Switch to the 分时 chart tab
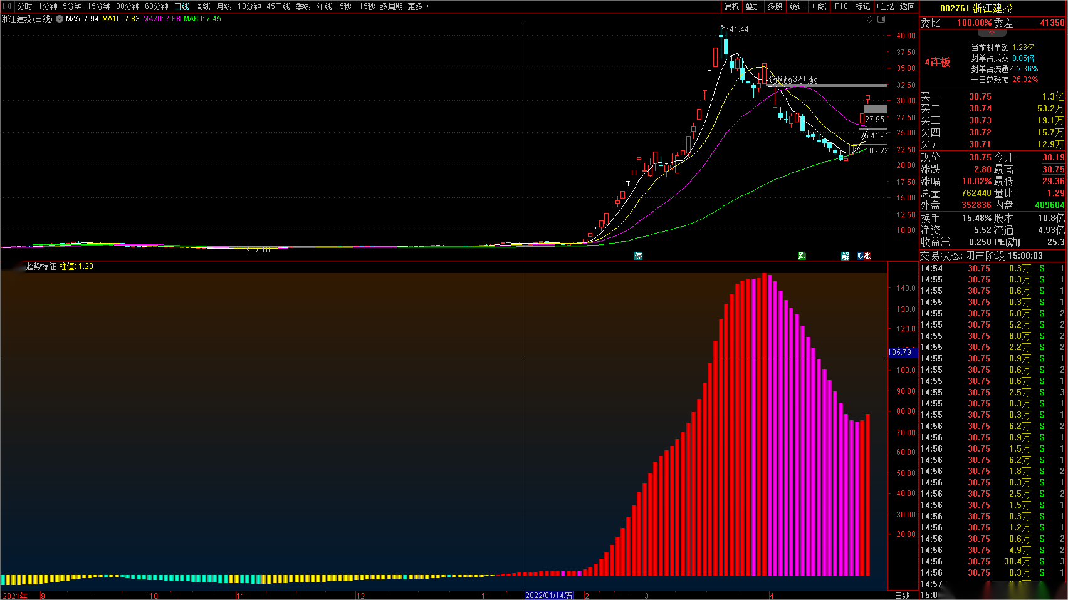The height and width of the screenshot is (600, 1068). (24, 6)
